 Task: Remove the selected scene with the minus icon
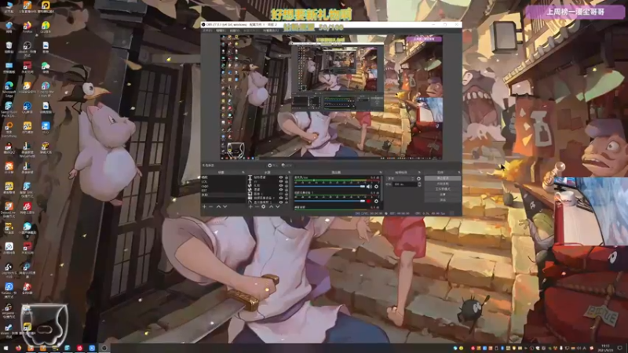click(x=210, y=206)
